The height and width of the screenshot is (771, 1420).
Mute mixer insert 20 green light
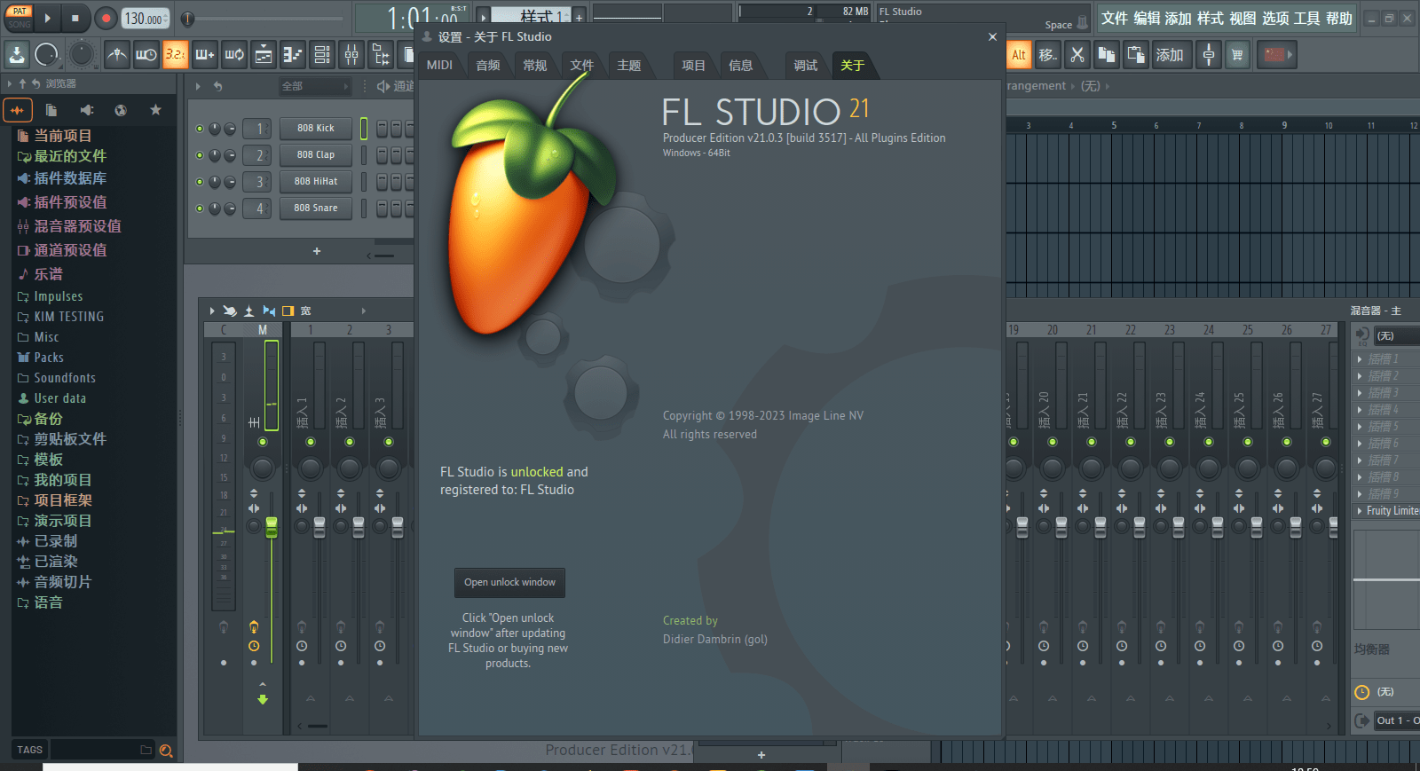(1053, 442)
